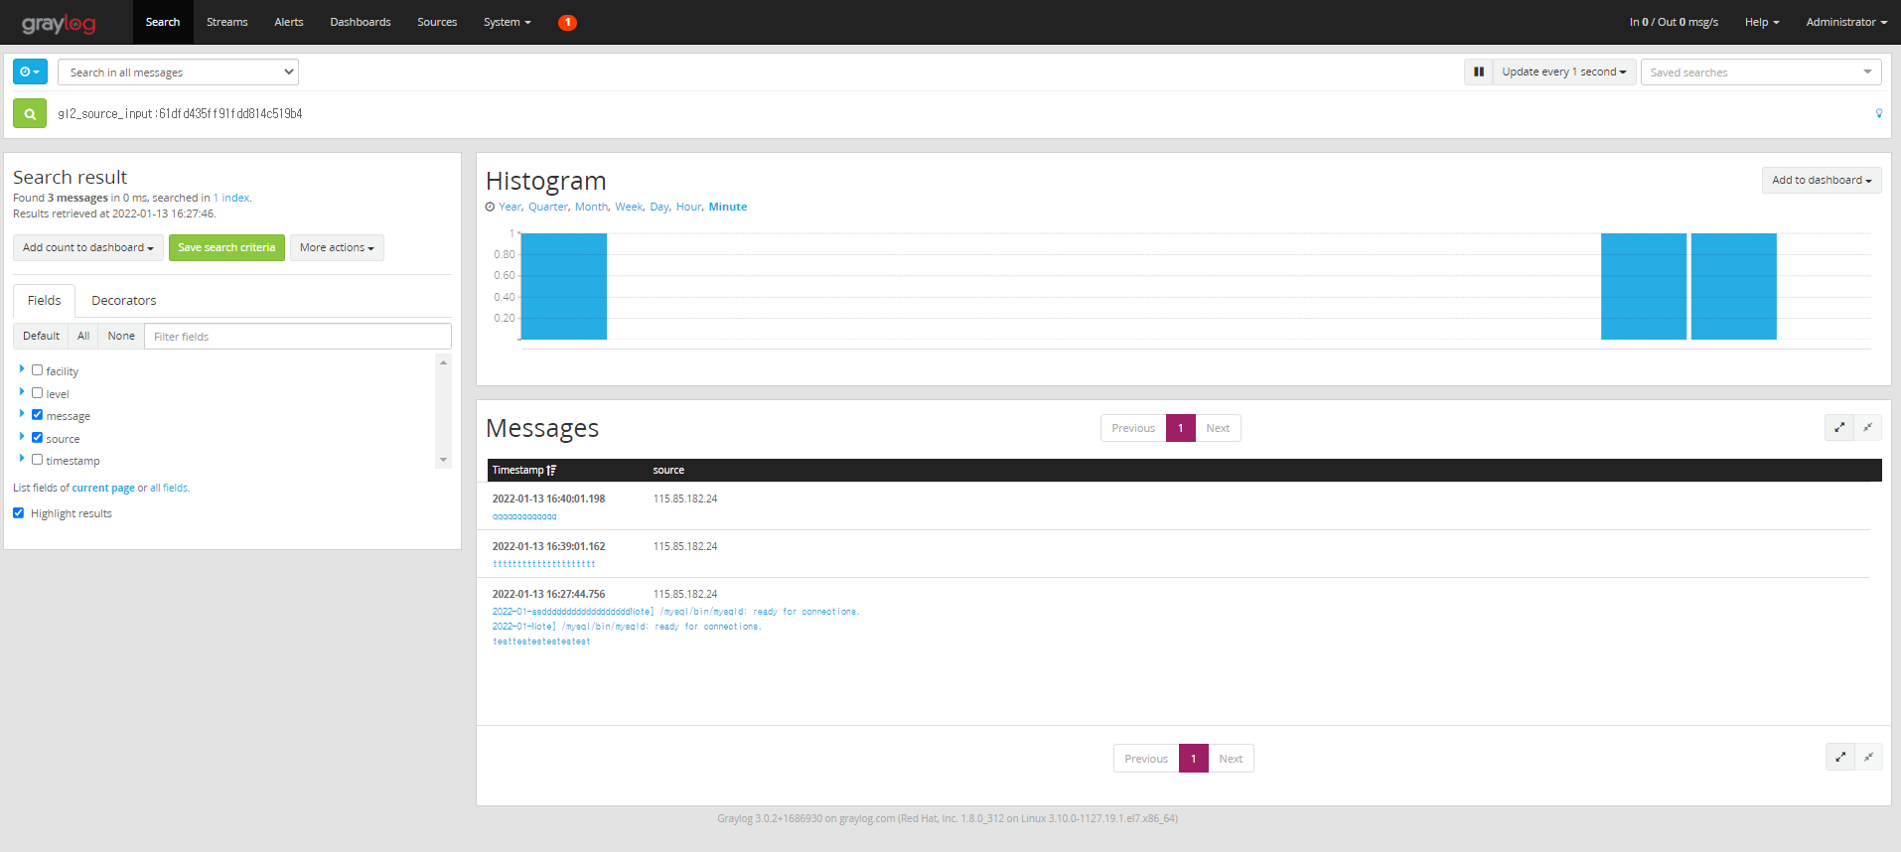Screen dimensions: 1901x852
Task: Click the search query input box
Action: click(x=959, y=114)
